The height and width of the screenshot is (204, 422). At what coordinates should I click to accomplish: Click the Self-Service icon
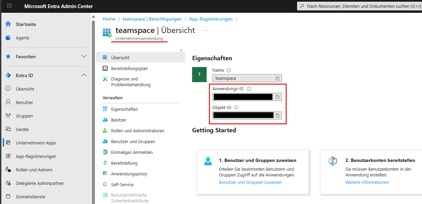pyautogui.click(x=105, y=184)
